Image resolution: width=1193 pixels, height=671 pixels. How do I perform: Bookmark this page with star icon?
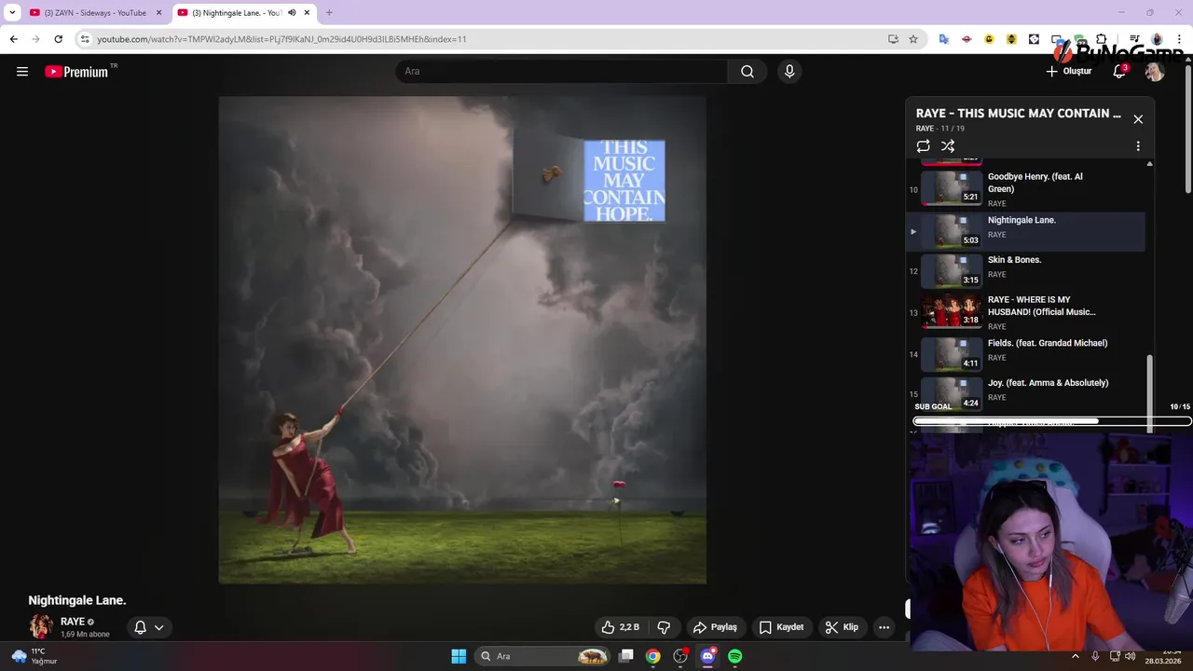click(913, 39)
